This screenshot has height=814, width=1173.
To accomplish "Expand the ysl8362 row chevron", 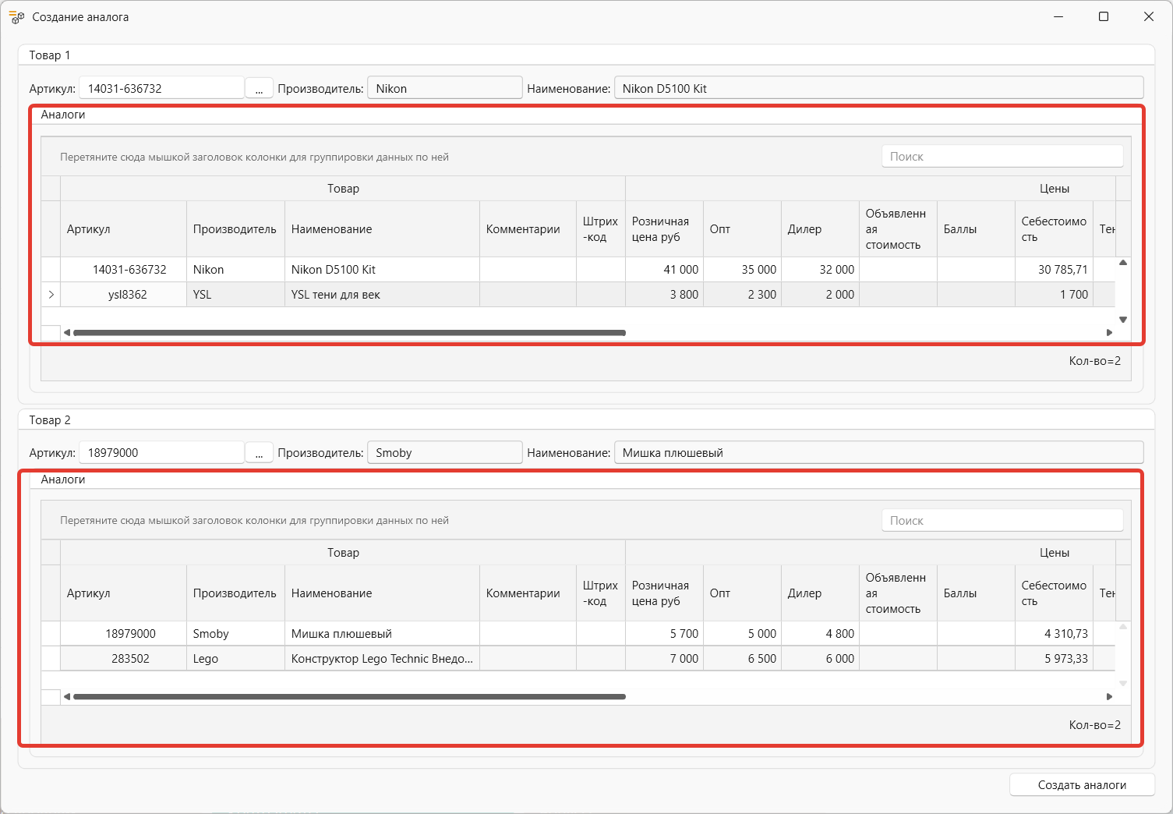I will pos(51,294).
